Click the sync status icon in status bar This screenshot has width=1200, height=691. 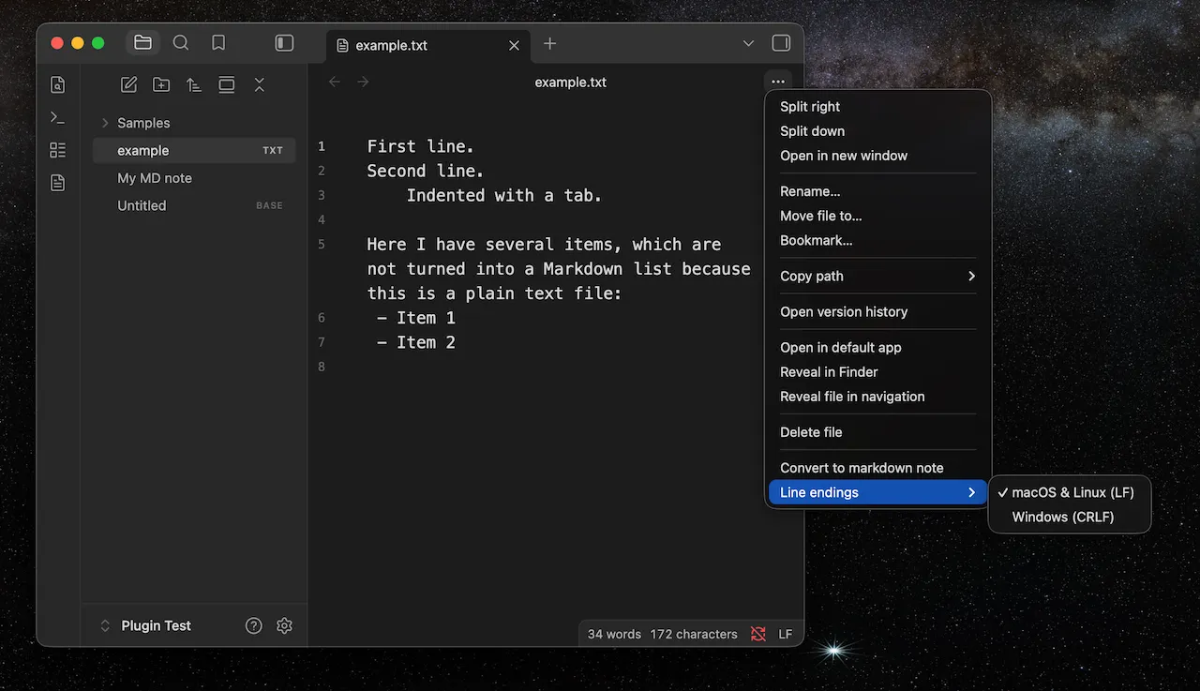tap(758, 634)
